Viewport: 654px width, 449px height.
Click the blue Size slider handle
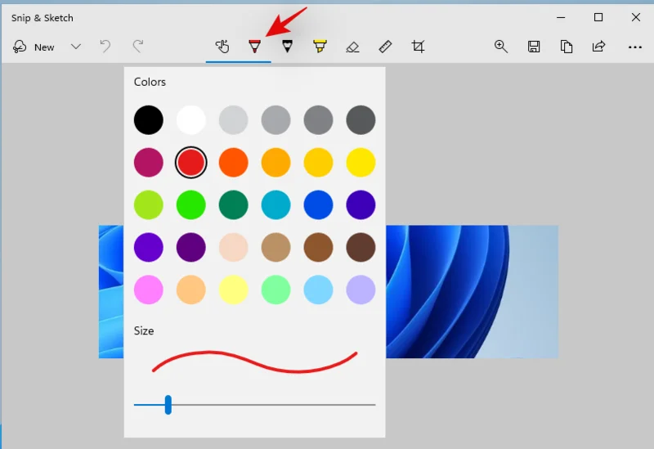(x=168, y=405)
